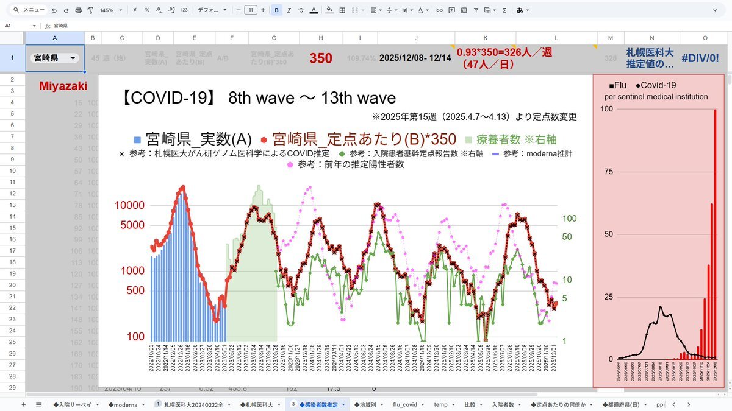Open the ◆感染者数推定 tab menu arrow

tap(343, 404)
